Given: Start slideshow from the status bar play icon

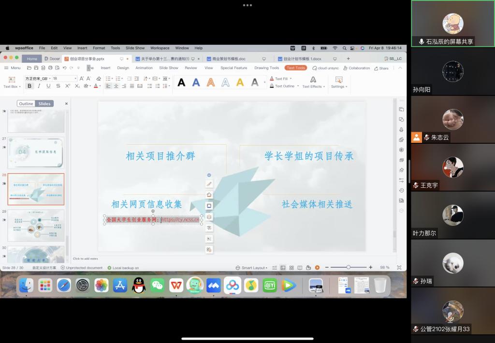Looking at the screenshot, I should 317,267.
